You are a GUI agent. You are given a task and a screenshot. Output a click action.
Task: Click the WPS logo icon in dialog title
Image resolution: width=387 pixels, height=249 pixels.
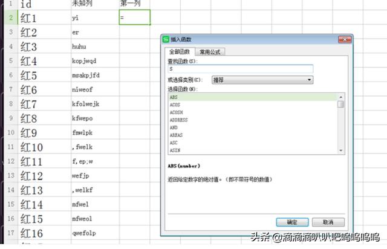click(166, 39)
